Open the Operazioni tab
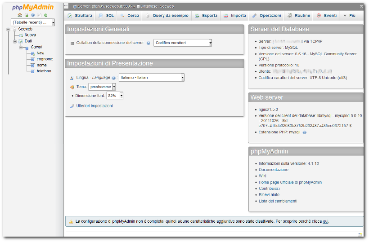369x242 pixels. [267, 16]
